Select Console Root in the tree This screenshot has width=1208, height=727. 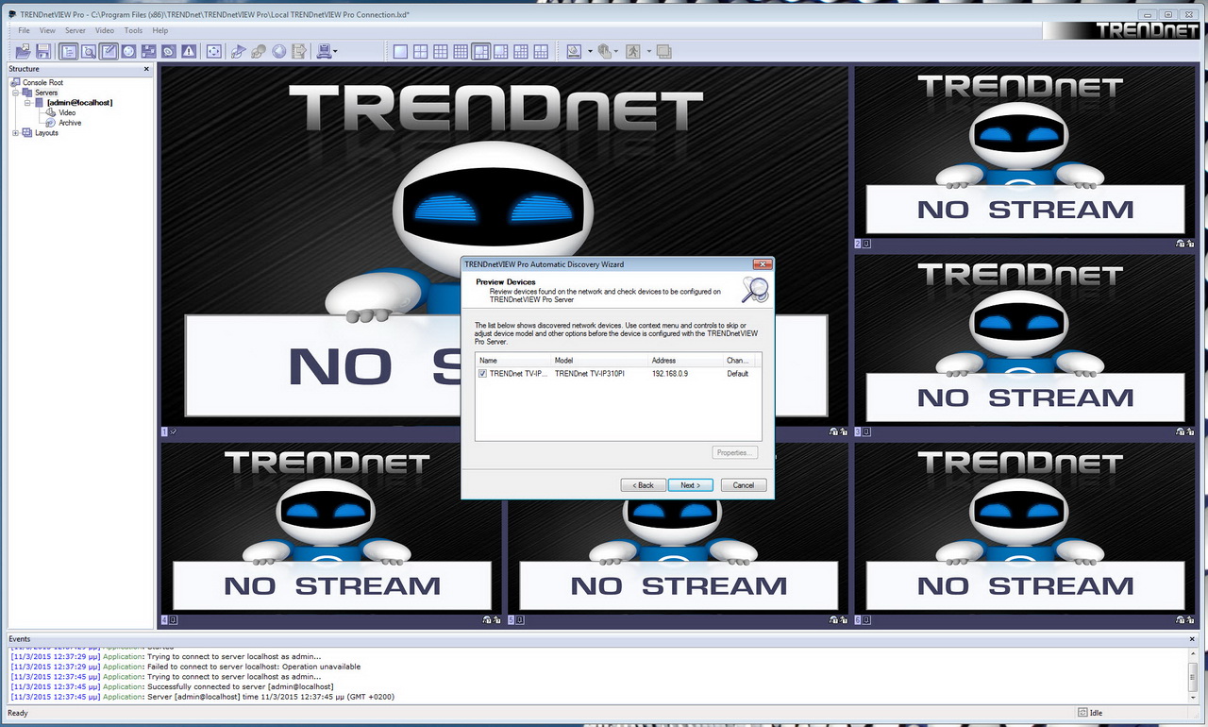(x=42, y=83)
